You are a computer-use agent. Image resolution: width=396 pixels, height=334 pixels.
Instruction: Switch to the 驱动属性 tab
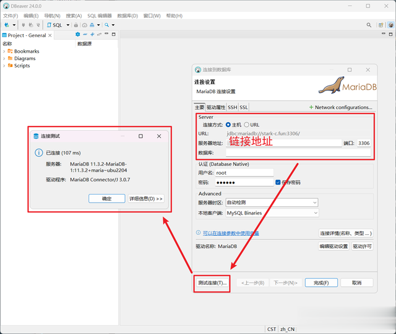[x=216, y=107]
